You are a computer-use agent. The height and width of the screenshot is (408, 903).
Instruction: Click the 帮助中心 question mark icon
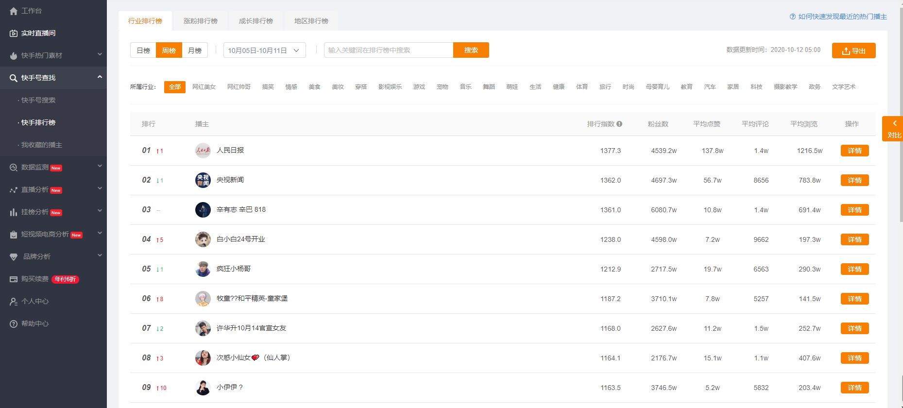(x=14, y=324)
